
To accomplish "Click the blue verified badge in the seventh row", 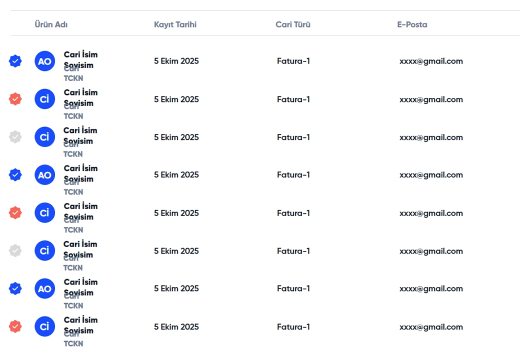I will [x=15, y=288].
